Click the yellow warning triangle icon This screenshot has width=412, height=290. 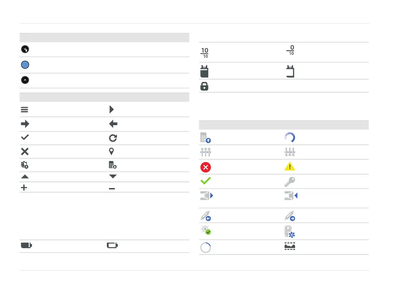(x=290, y=167)
